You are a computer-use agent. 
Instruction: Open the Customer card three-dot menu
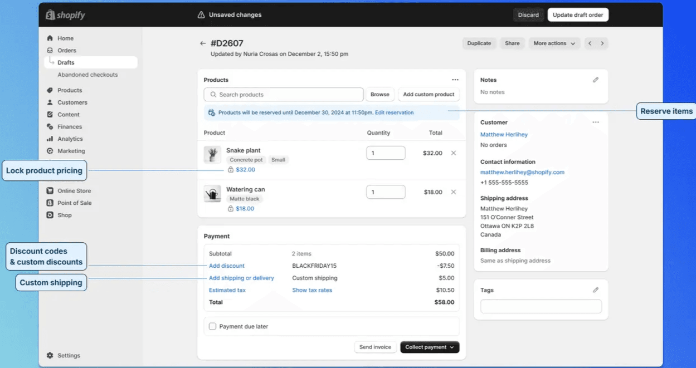(x=596, y=122)
